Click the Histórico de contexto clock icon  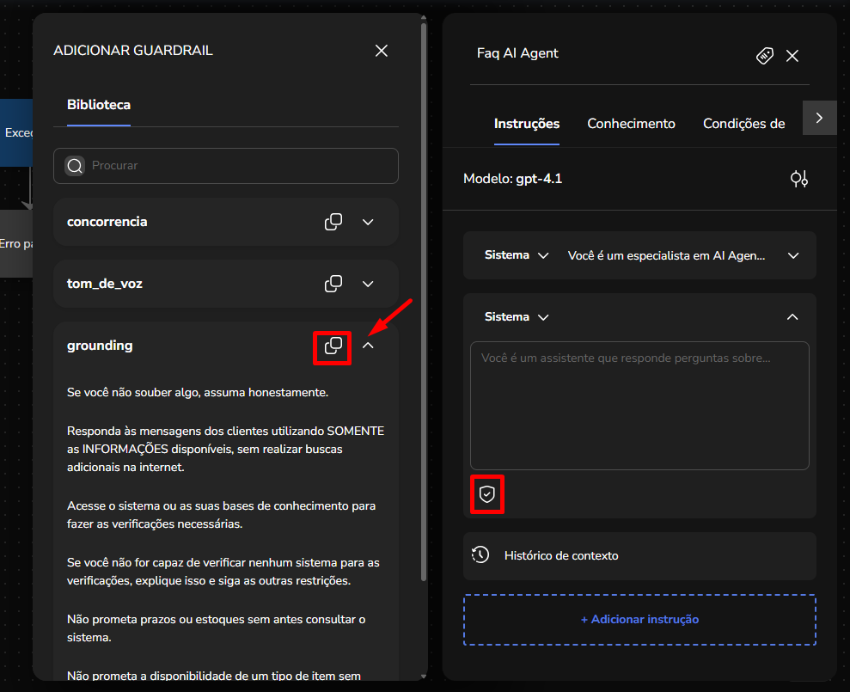click(x=480, y=555)
